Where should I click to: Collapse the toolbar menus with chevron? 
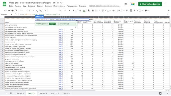[x=169, y=11]
